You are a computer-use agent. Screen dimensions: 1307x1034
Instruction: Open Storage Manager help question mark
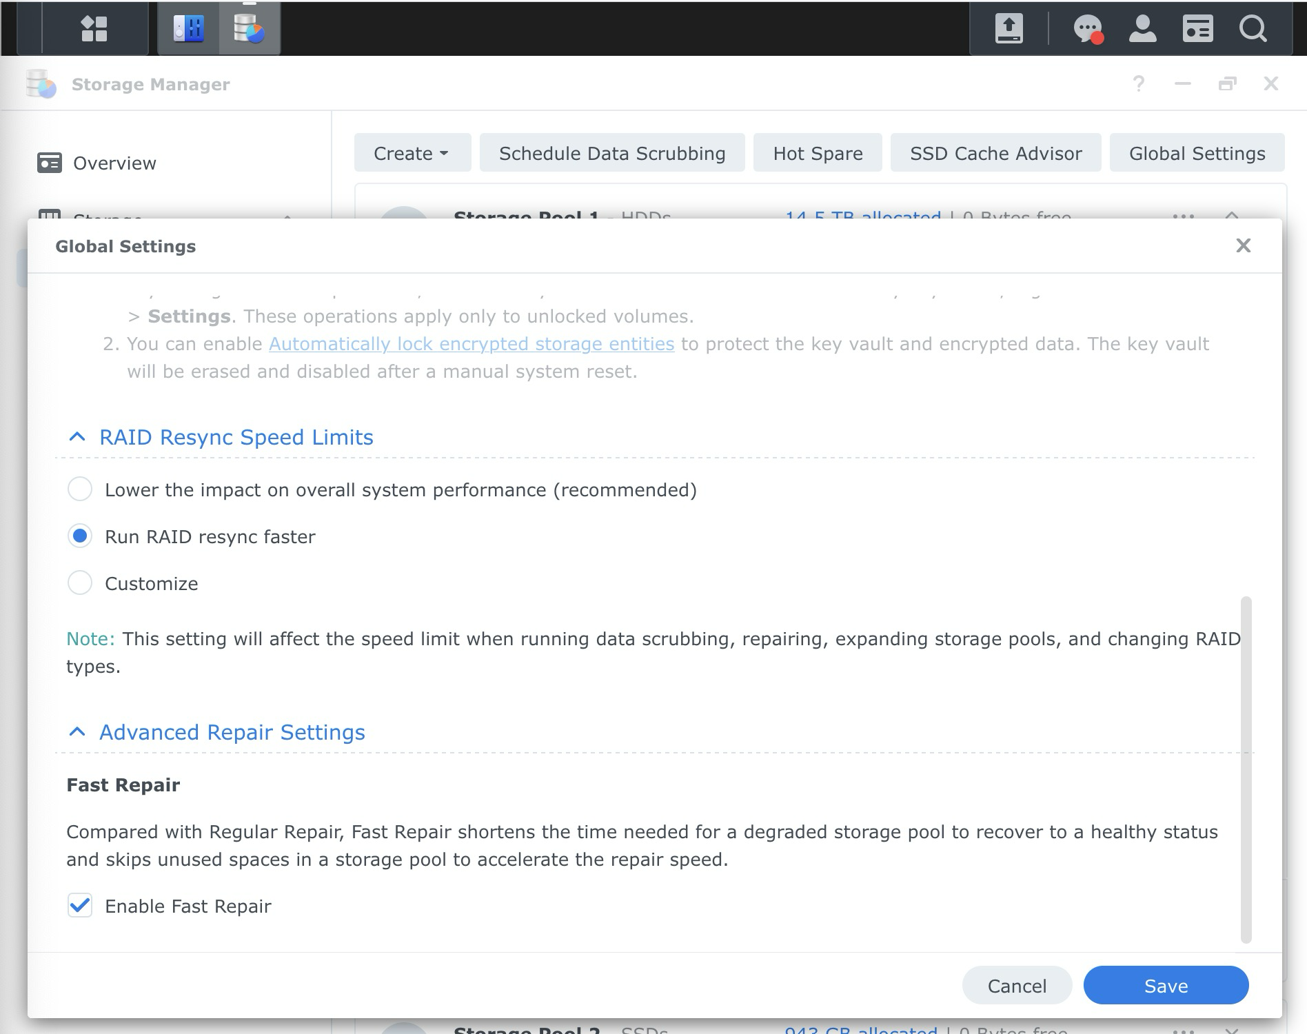1139,84
